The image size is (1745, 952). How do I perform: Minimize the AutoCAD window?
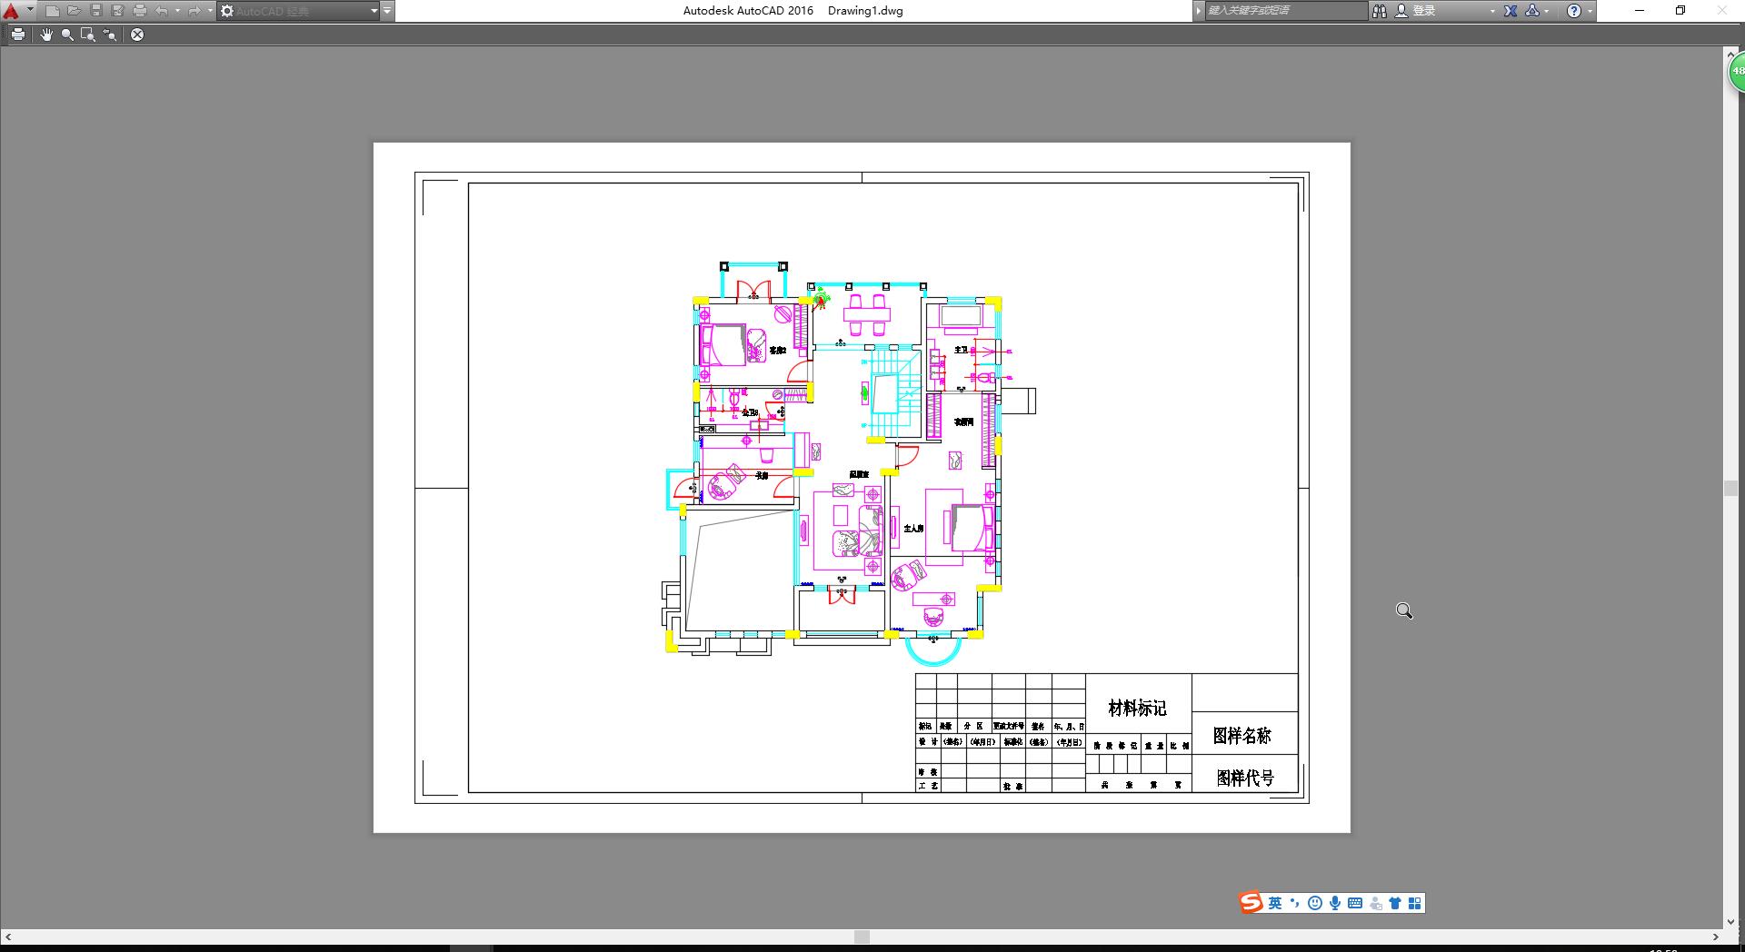tap(1640, 11)
